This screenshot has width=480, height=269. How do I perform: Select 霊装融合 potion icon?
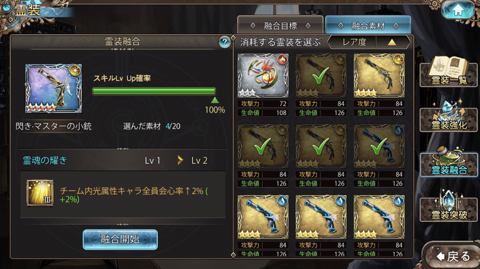pyautogui.click(x=449, y=162)
